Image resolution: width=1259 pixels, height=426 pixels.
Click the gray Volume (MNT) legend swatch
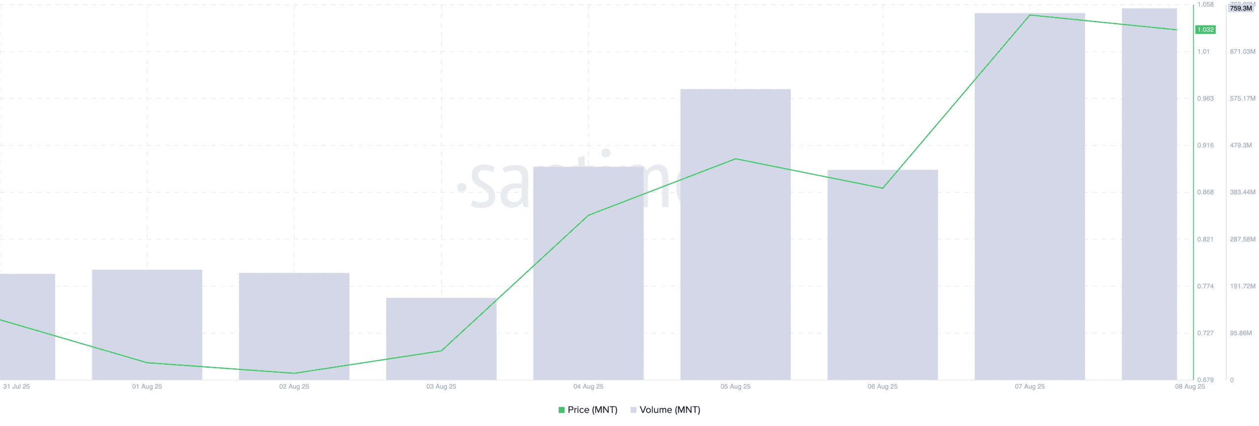pyautogui.click(x=633, y=410)
